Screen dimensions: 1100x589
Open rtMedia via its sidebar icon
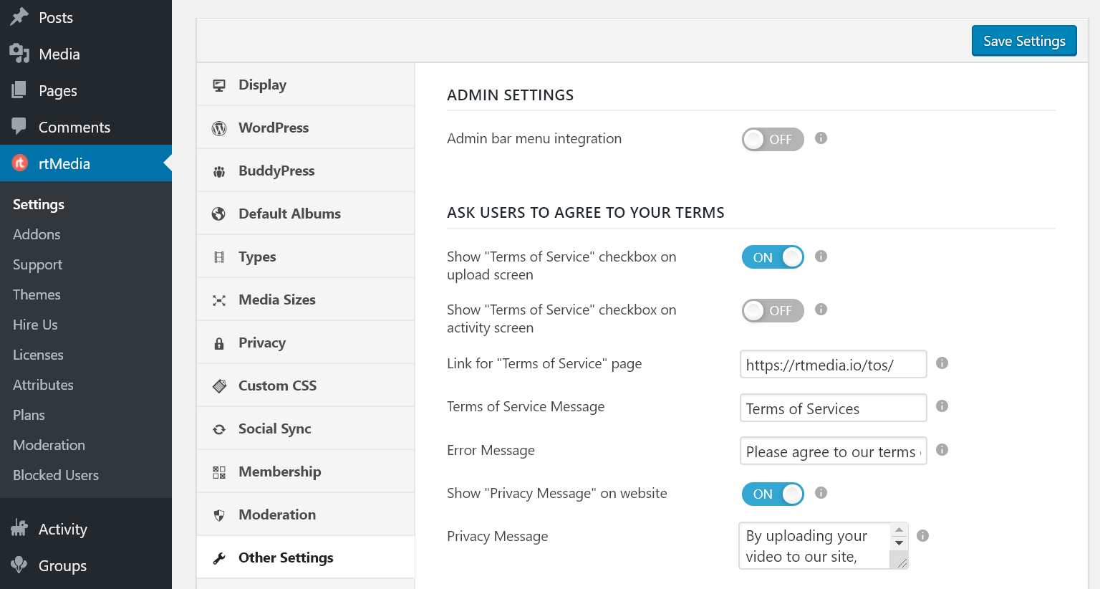coord(19,163)
